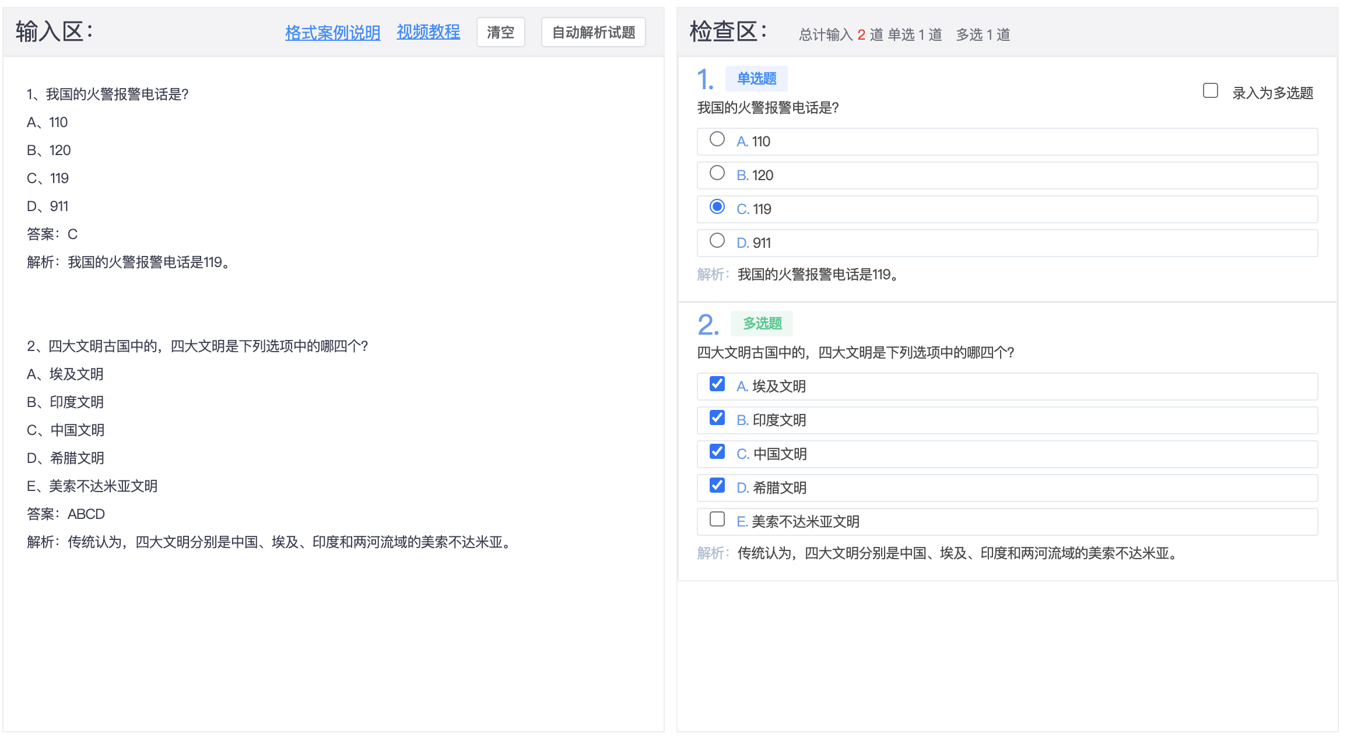The width and height of the screenshot is (1347, 737).
Task: Click the 自动解析试题 button
Action: (593, 32)
